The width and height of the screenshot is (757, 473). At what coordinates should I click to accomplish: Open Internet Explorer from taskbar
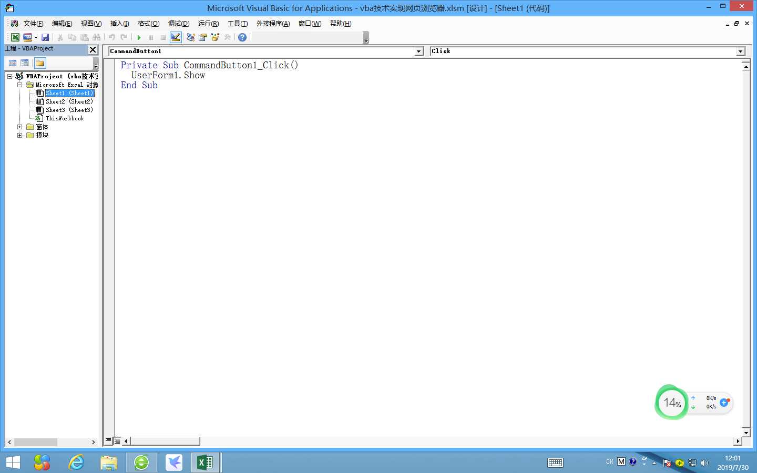(x=77, y=462)
